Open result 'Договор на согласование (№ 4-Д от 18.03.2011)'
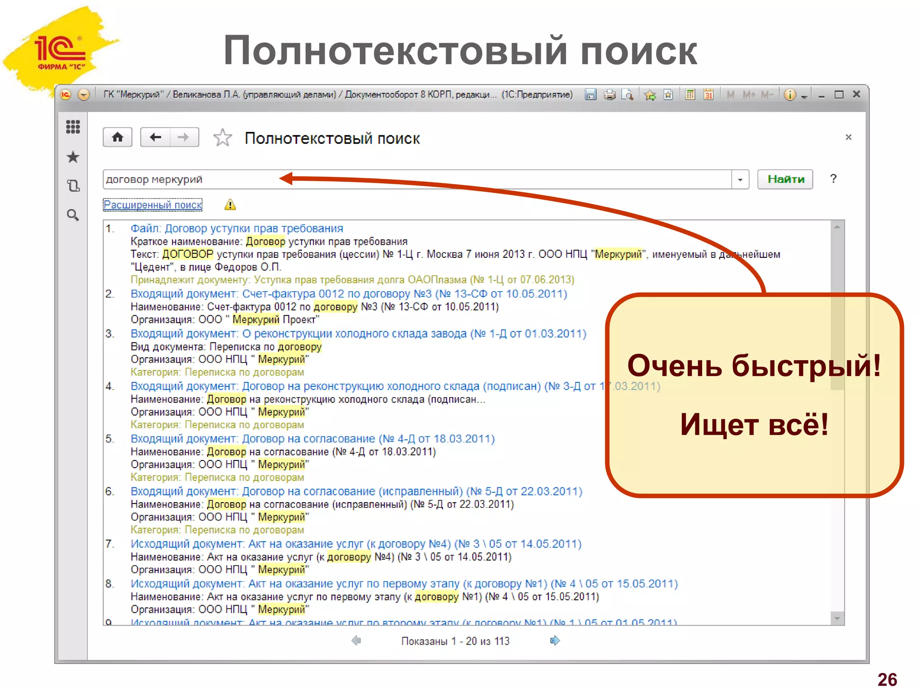This screenshot has width=920, height=690. (x=313, y=439)
